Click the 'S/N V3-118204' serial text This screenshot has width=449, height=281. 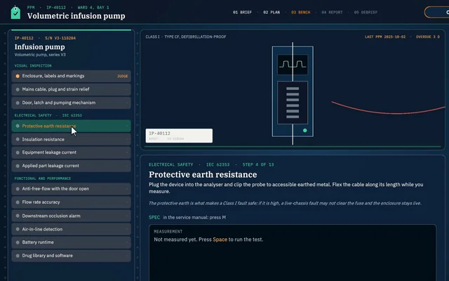coord(60,38)
